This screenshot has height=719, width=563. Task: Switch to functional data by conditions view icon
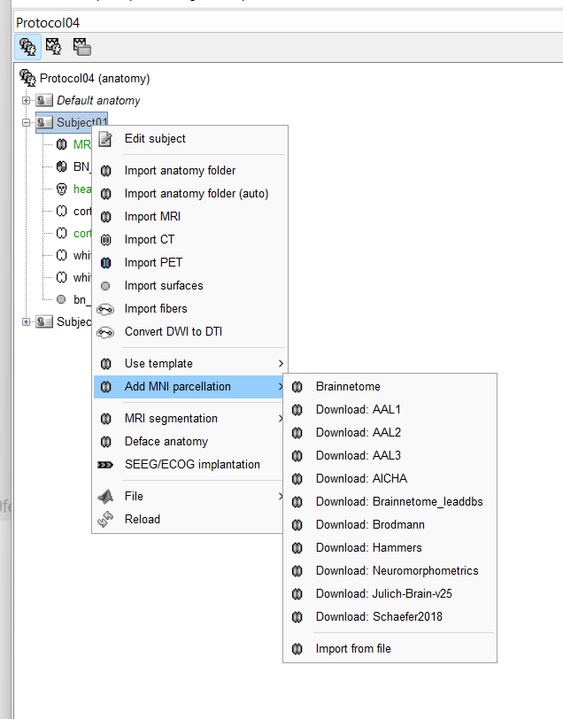tap(82, 47)
